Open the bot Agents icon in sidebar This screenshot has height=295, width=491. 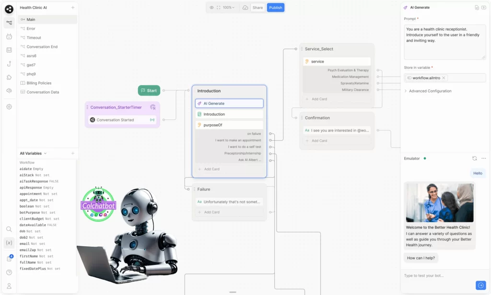(9, 36)
